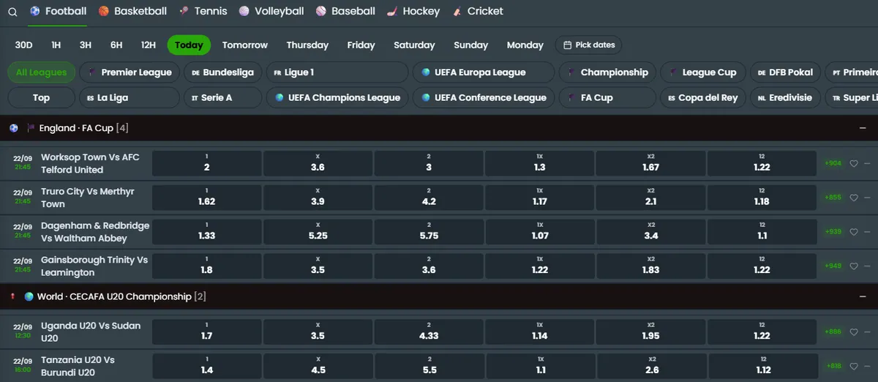
Task: Select the Football sport tab
Action: pyautogui.click(x=58, y=11)
